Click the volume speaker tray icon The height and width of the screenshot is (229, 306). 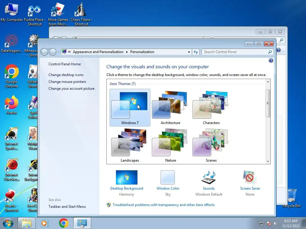pos(276,223)
